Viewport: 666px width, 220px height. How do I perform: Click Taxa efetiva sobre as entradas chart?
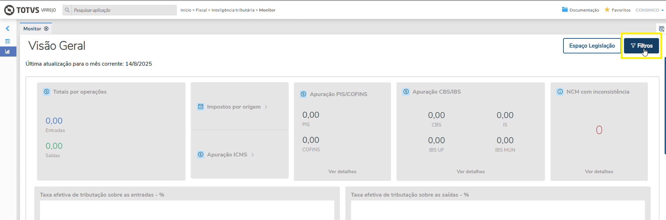[x=187, y=210]
